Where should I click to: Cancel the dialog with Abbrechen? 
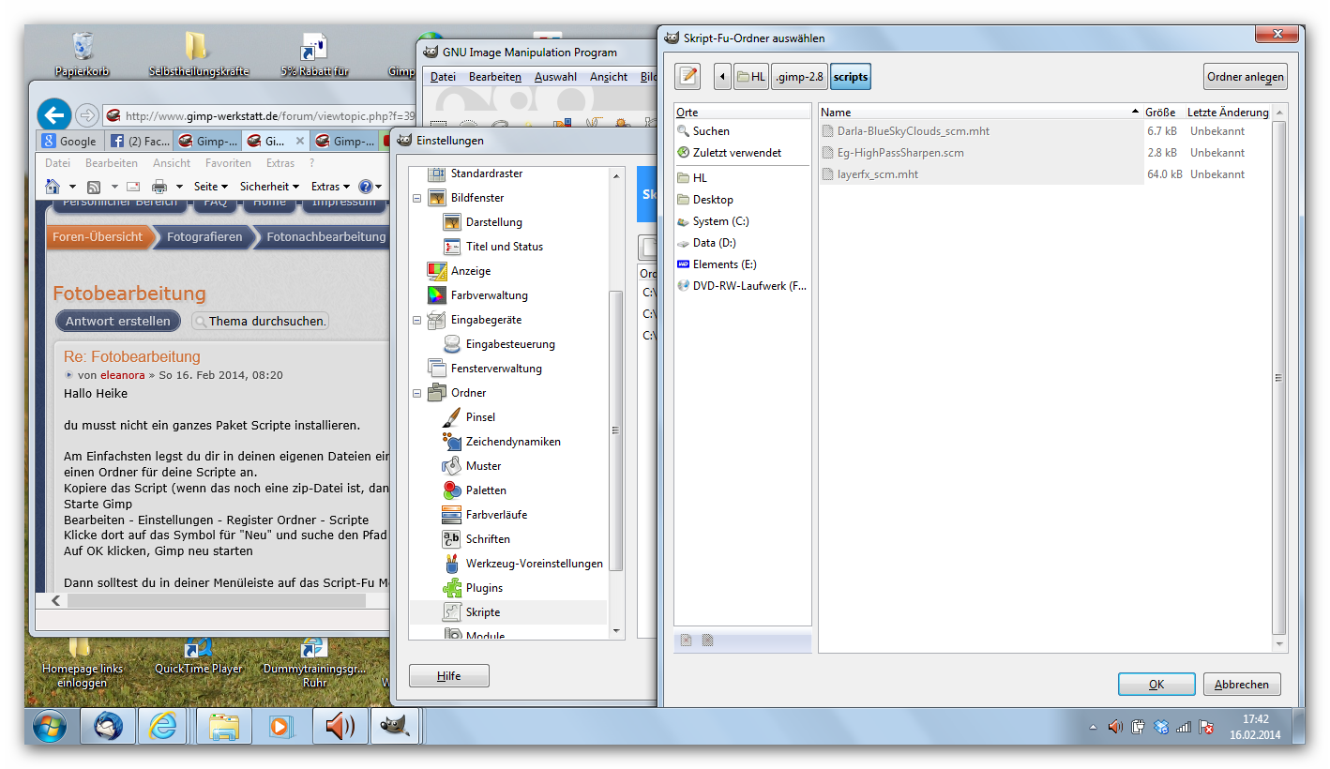pyautogui.click(x=1242, y=685)
